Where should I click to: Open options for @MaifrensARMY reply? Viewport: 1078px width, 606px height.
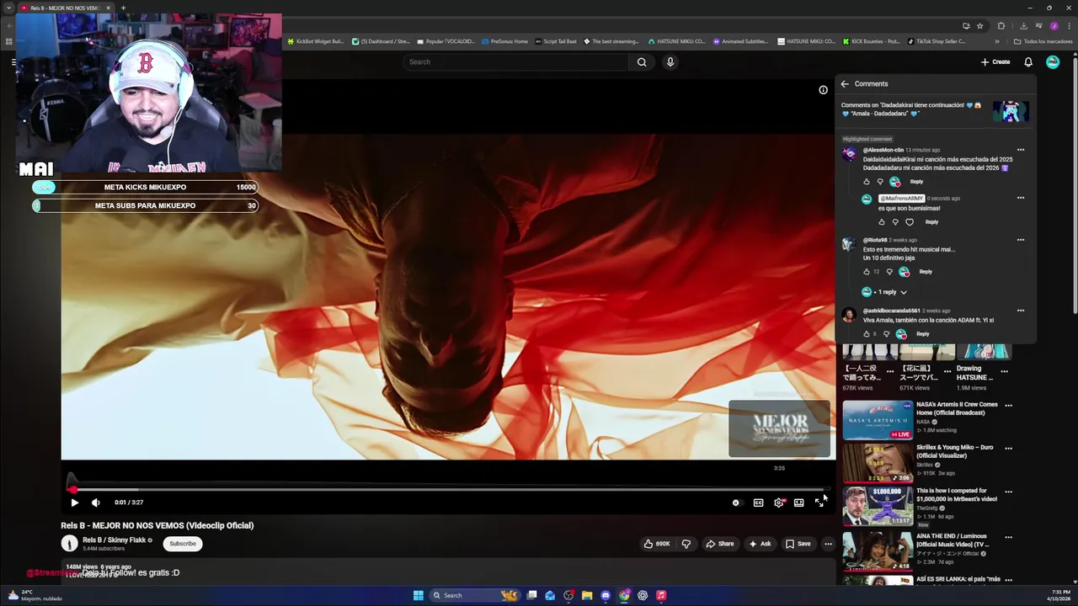point(1021,198)
